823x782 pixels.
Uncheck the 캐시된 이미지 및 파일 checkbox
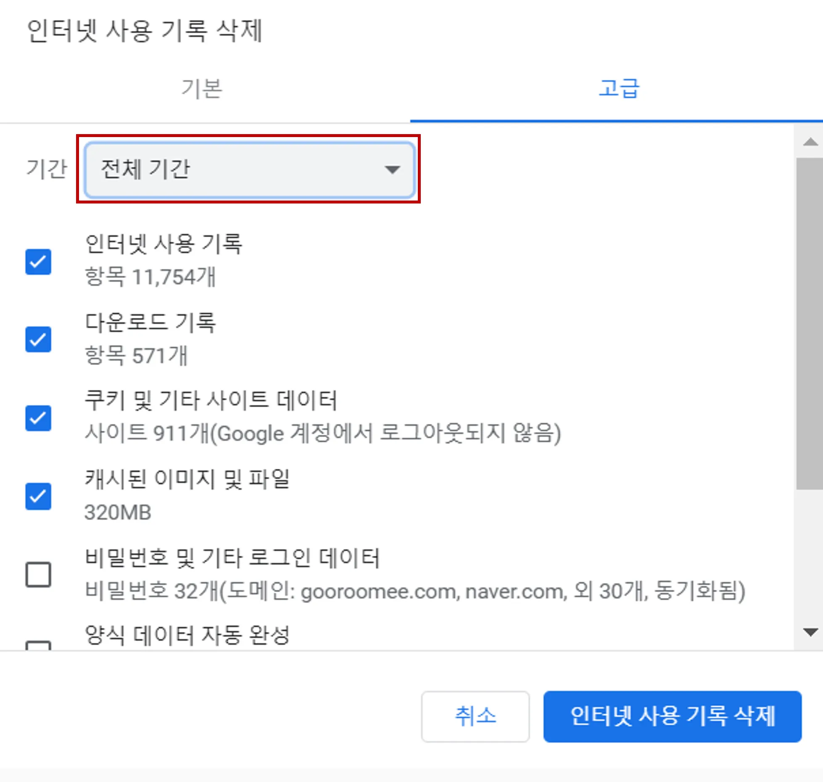point(38,496)
